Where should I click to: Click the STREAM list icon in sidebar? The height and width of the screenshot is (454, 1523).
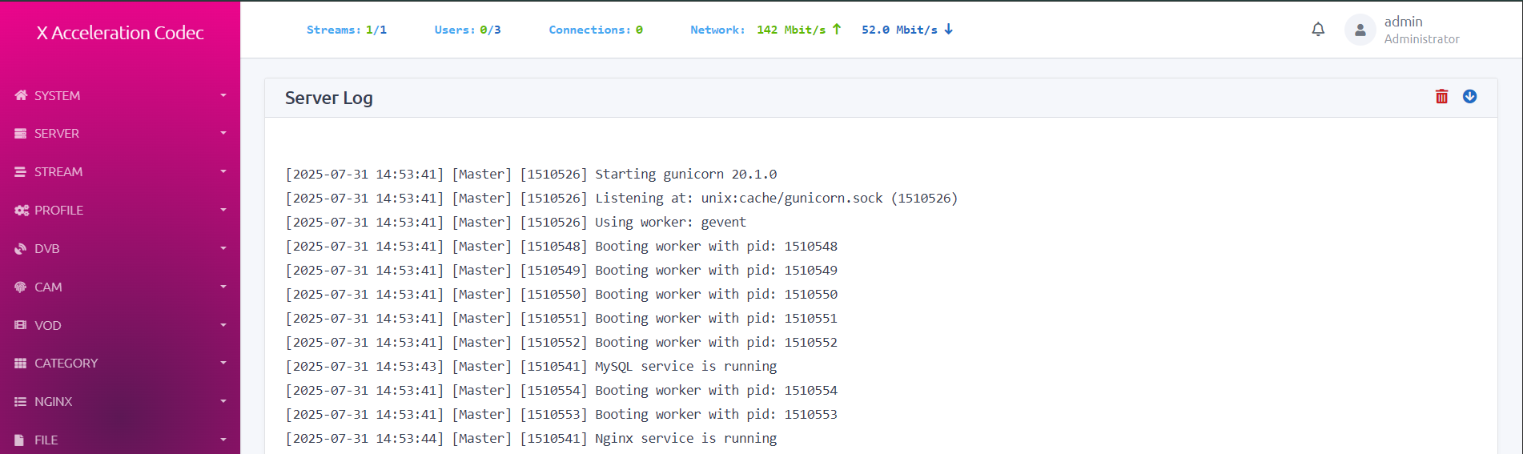point(21,172)
